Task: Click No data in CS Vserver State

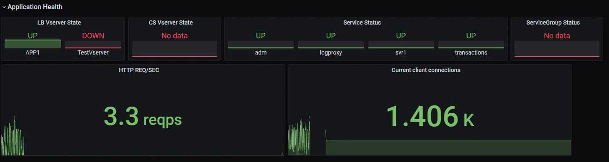Action: 175,36
